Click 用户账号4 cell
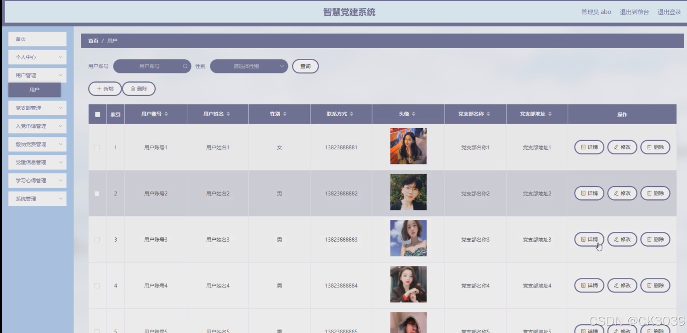Image resolution: width=687 pixels, height=333 pixels. tap(156, 285)
